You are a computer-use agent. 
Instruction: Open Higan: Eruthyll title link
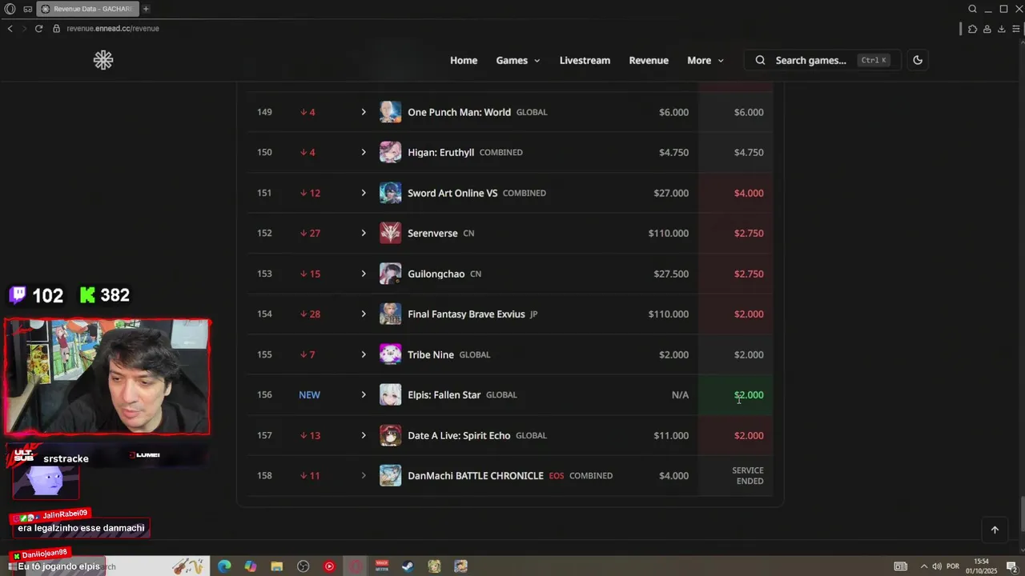(440, 152)
